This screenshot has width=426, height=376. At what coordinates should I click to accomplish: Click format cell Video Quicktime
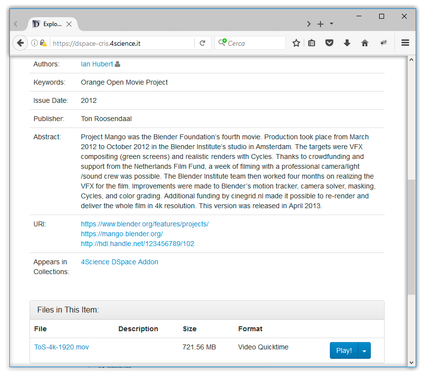click(263, 347)
